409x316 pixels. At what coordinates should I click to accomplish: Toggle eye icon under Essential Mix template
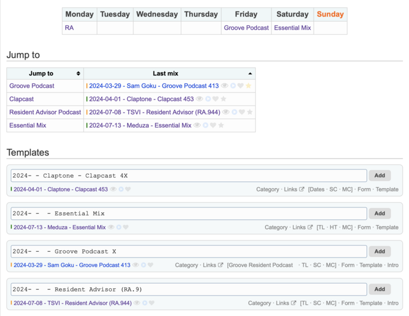[111, 227]
